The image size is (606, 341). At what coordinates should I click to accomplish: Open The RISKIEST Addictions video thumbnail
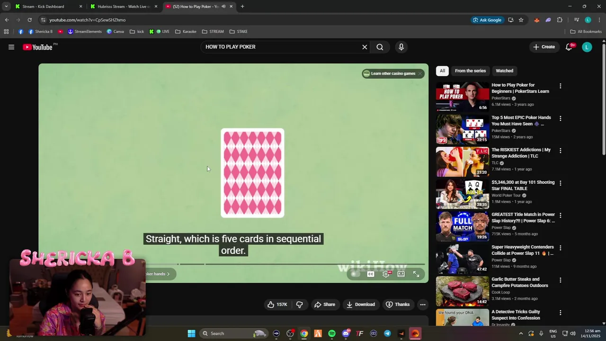tap(463, 162)
